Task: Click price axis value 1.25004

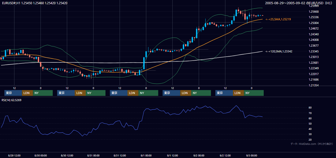Action: [314, 23]
